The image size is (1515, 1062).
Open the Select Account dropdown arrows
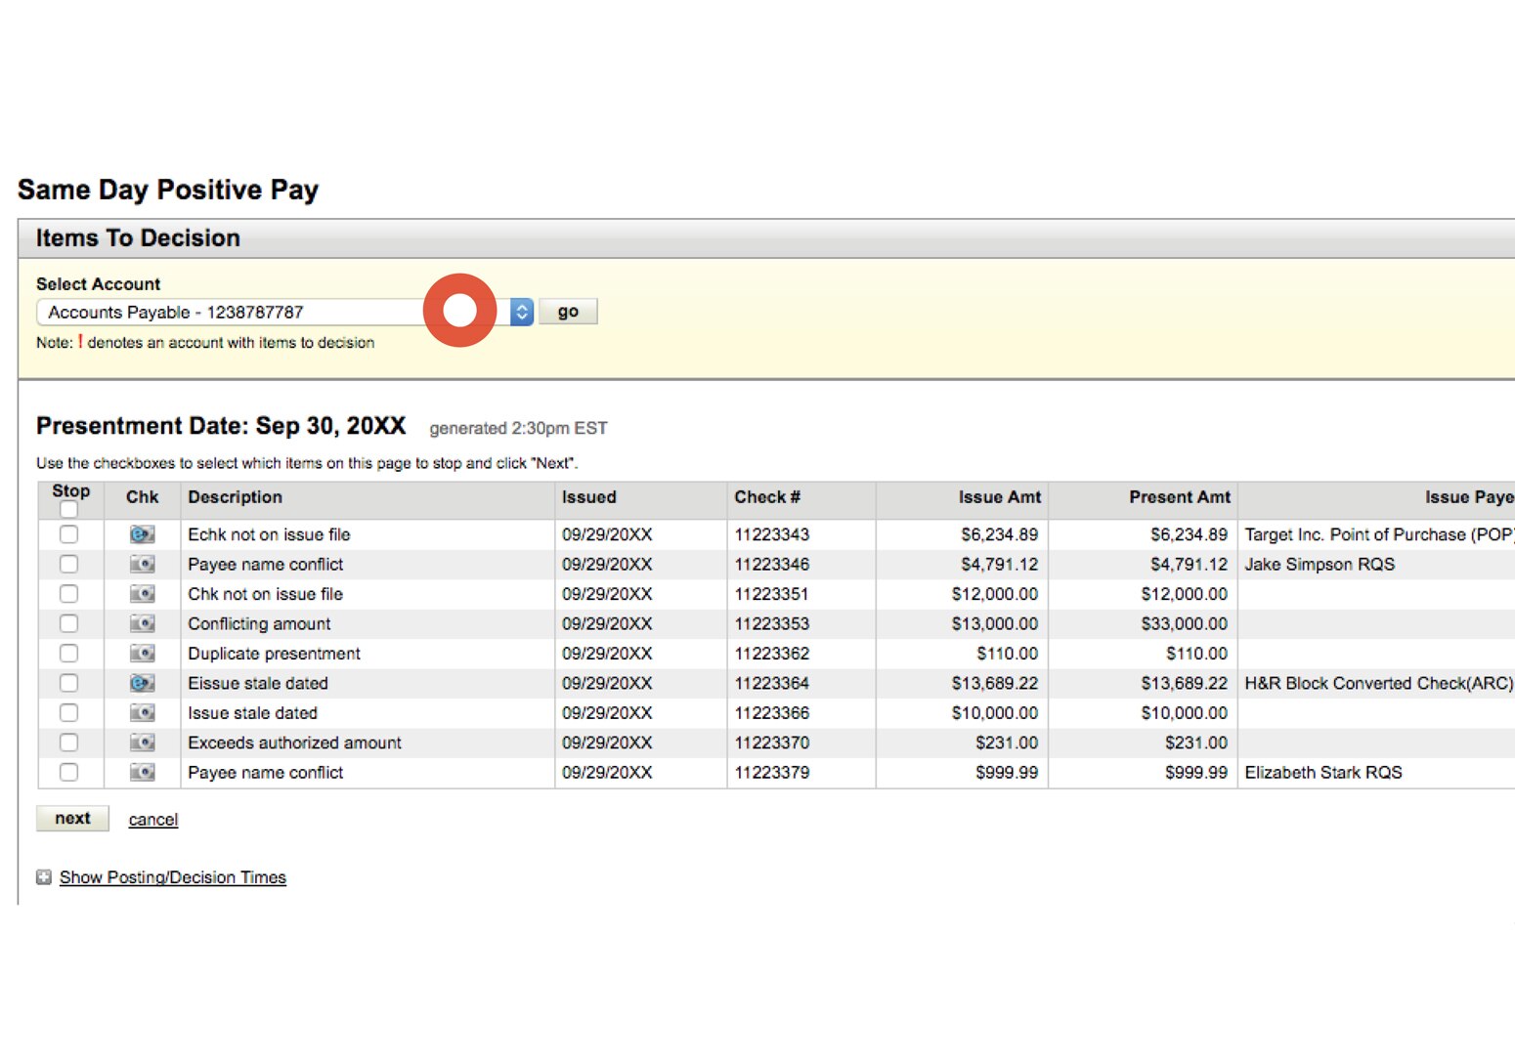click(x=521, y=312)
